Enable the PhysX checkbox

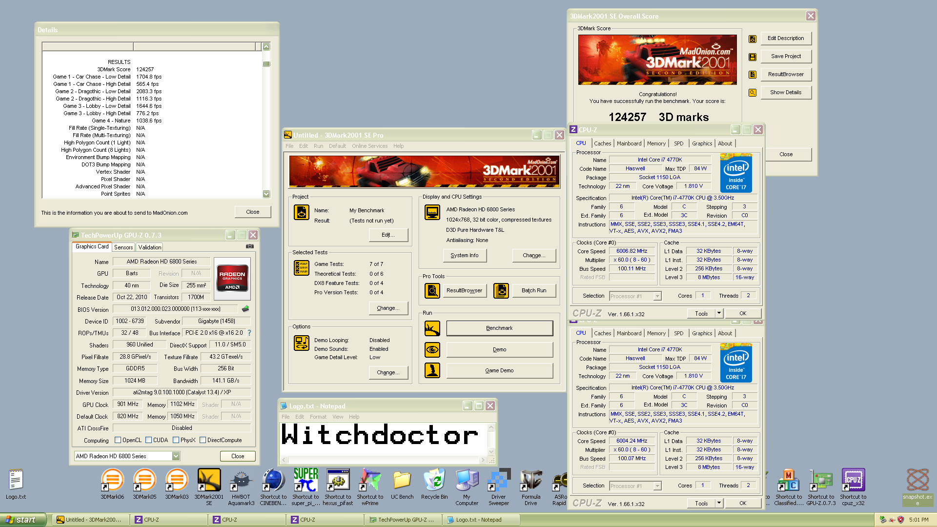click(x=176, y=440)
